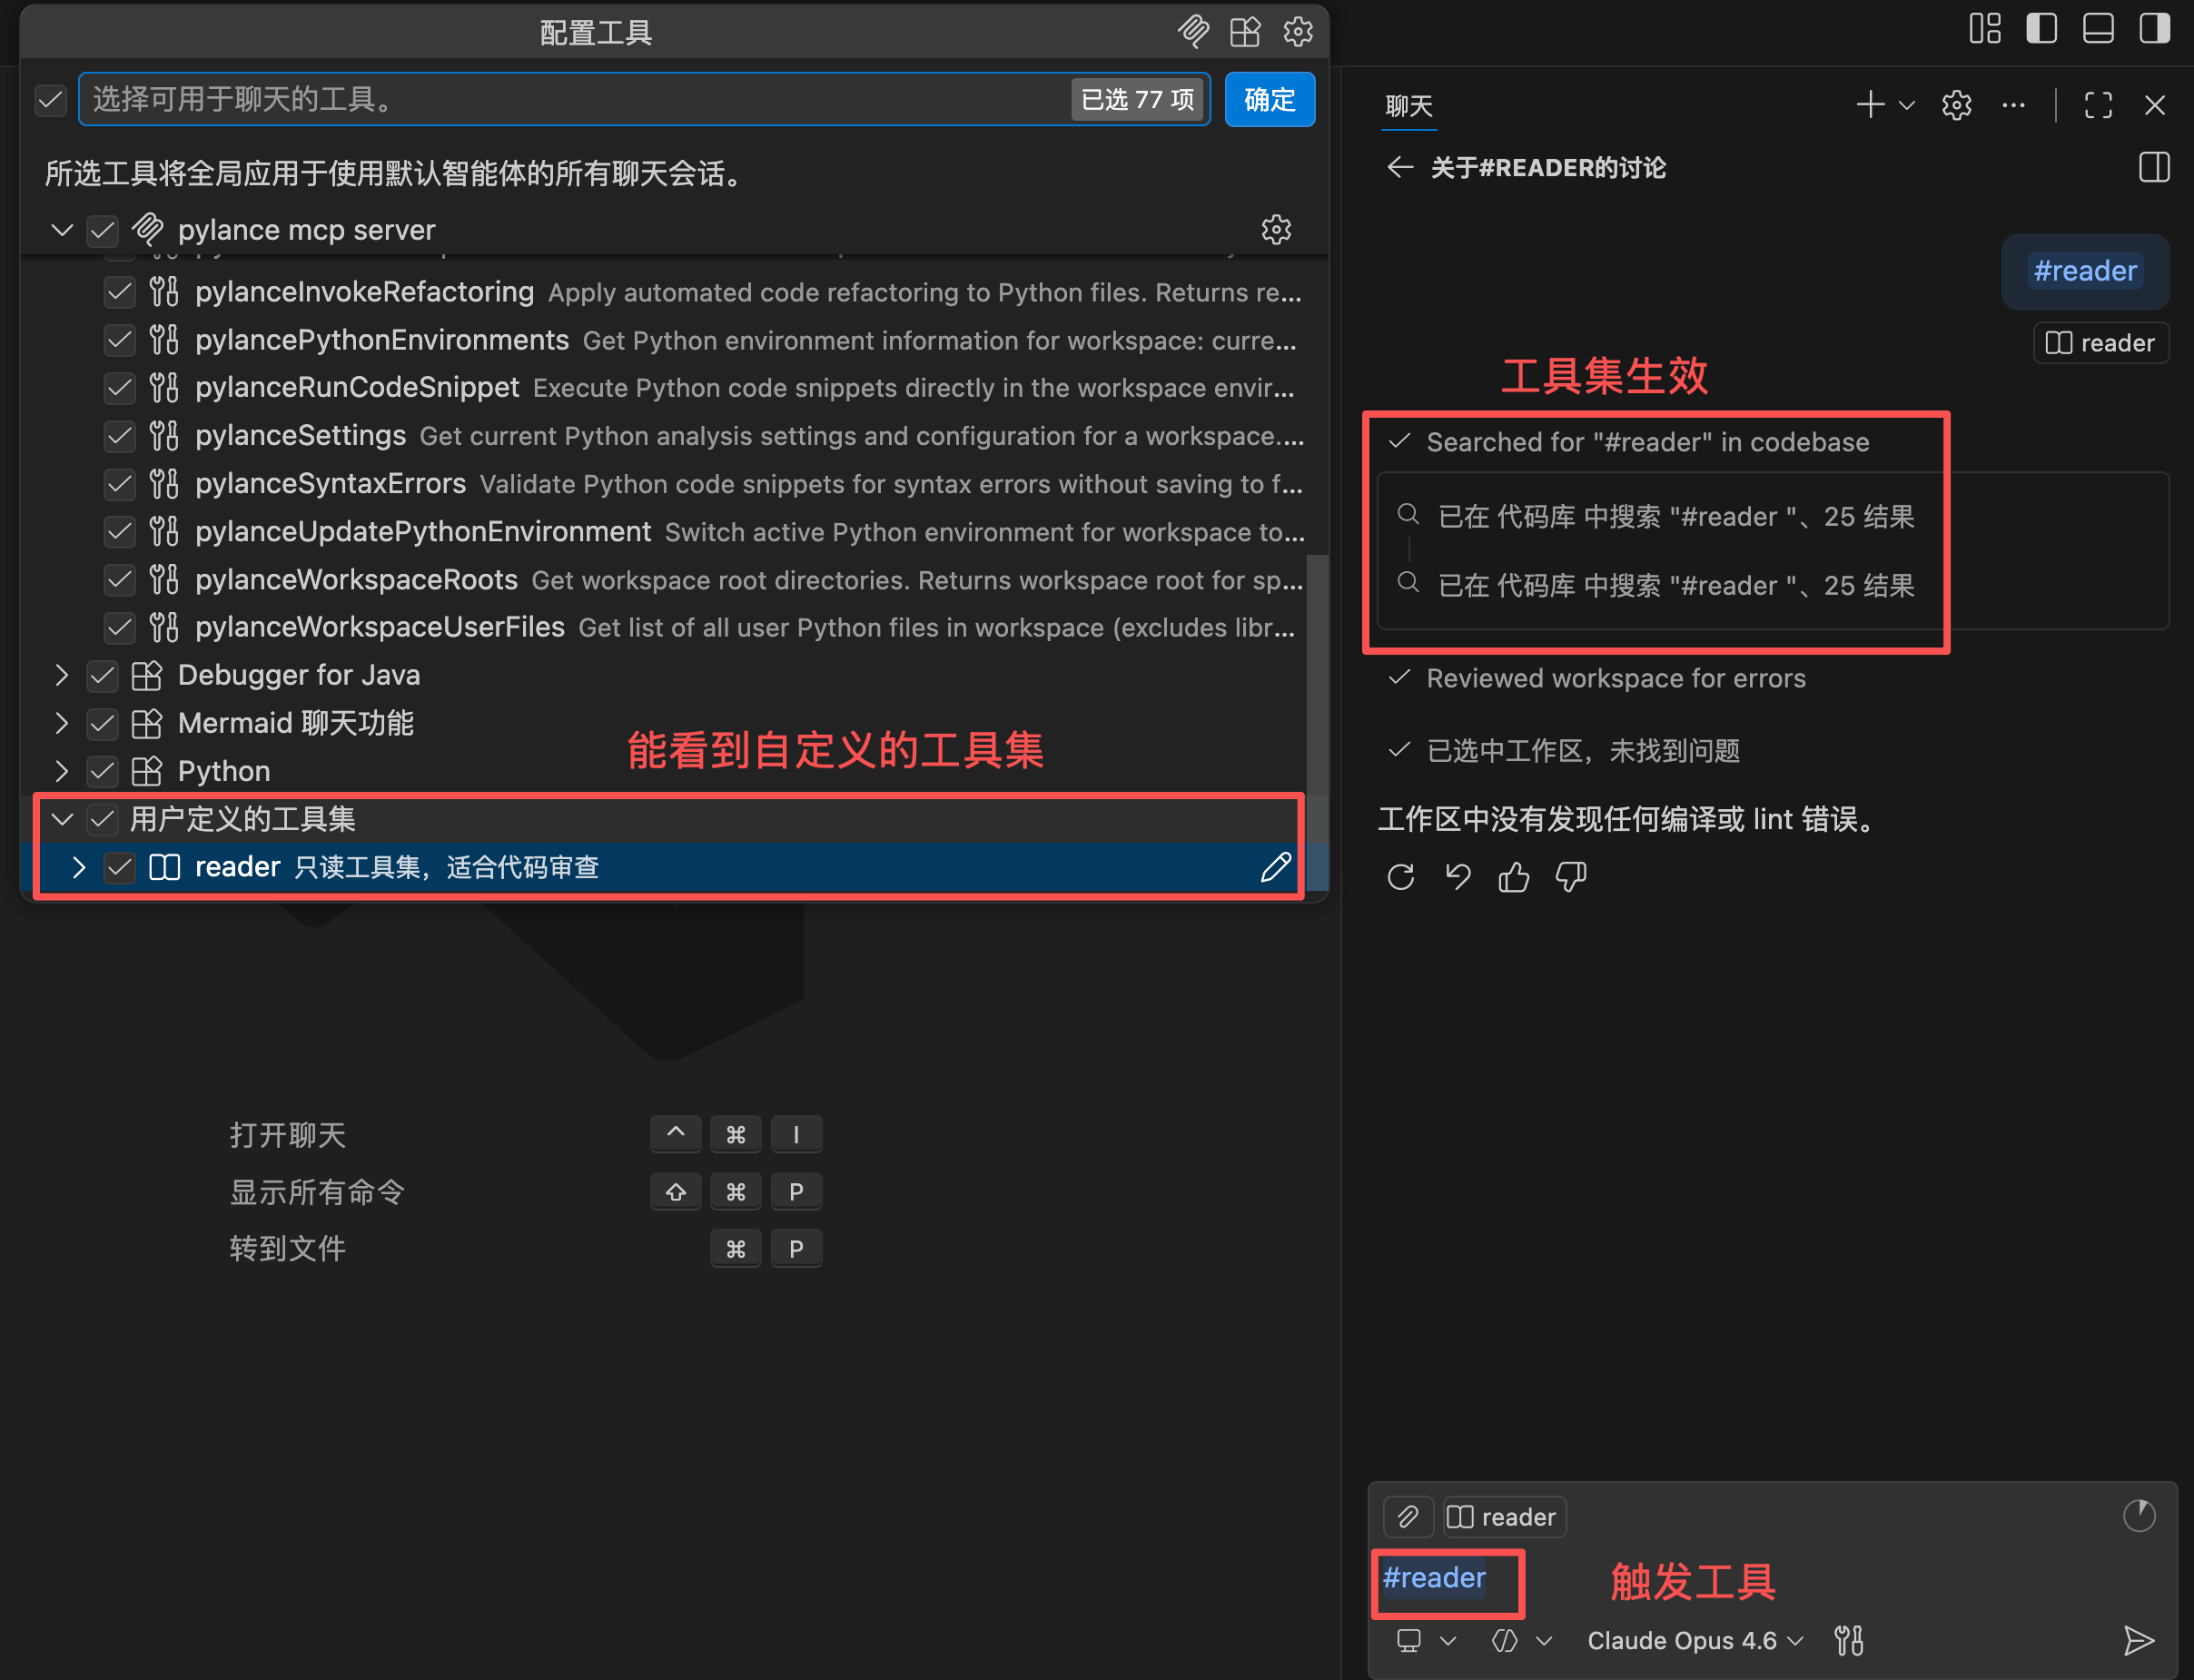
Task: Confirm tool selection with 确定 button
Action: 1269,99
